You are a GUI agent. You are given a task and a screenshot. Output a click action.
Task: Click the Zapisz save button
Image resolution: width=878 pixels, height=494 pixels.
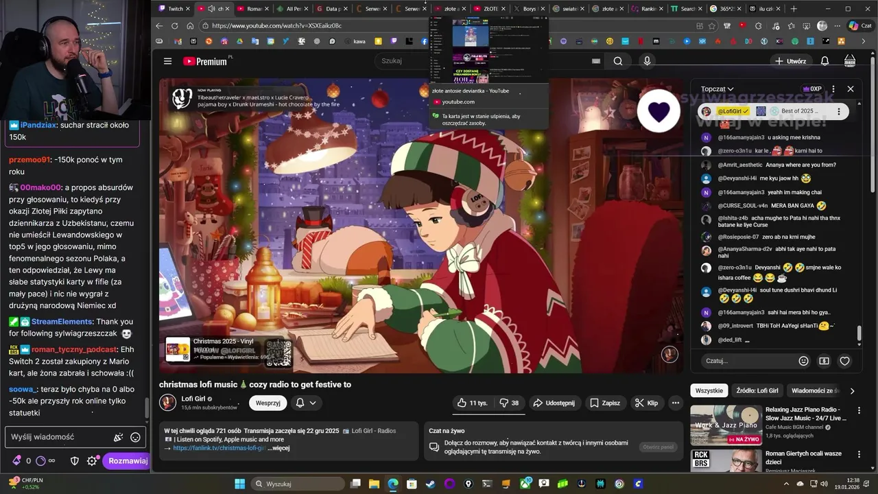605,403
